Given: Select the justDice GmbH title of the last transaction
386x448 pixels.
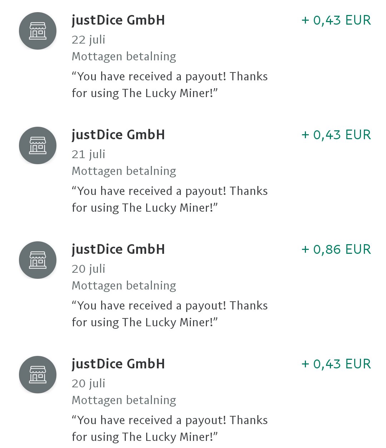Looking at the screenshot, I should click(x=118, y=364).
